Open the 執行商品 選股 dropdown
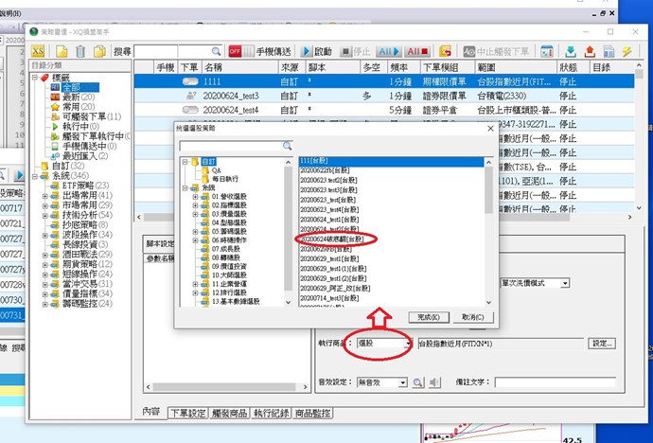Screen dimensions: 653x443 tap(407, 344)
